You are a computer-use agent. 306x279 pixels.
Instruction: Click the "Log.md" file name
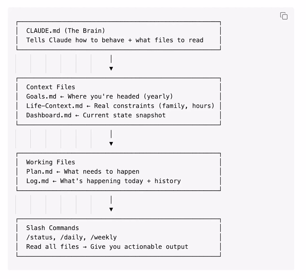coord(37,181)
